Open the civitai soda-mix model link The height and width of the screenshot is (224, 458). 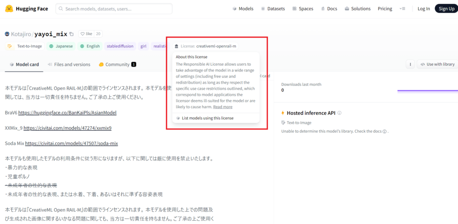(72, 144)
